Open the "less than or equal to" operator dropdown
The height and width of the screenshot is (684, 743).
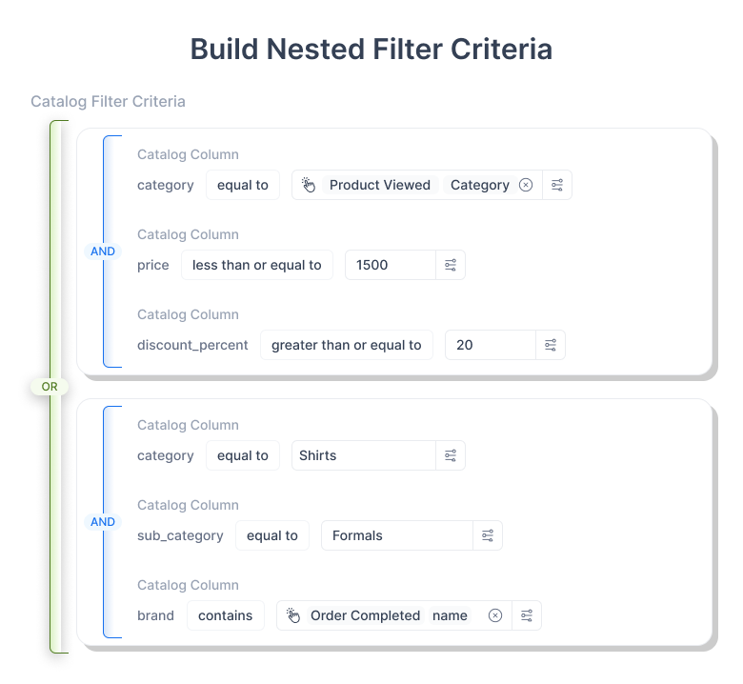[x=257, y=265]
